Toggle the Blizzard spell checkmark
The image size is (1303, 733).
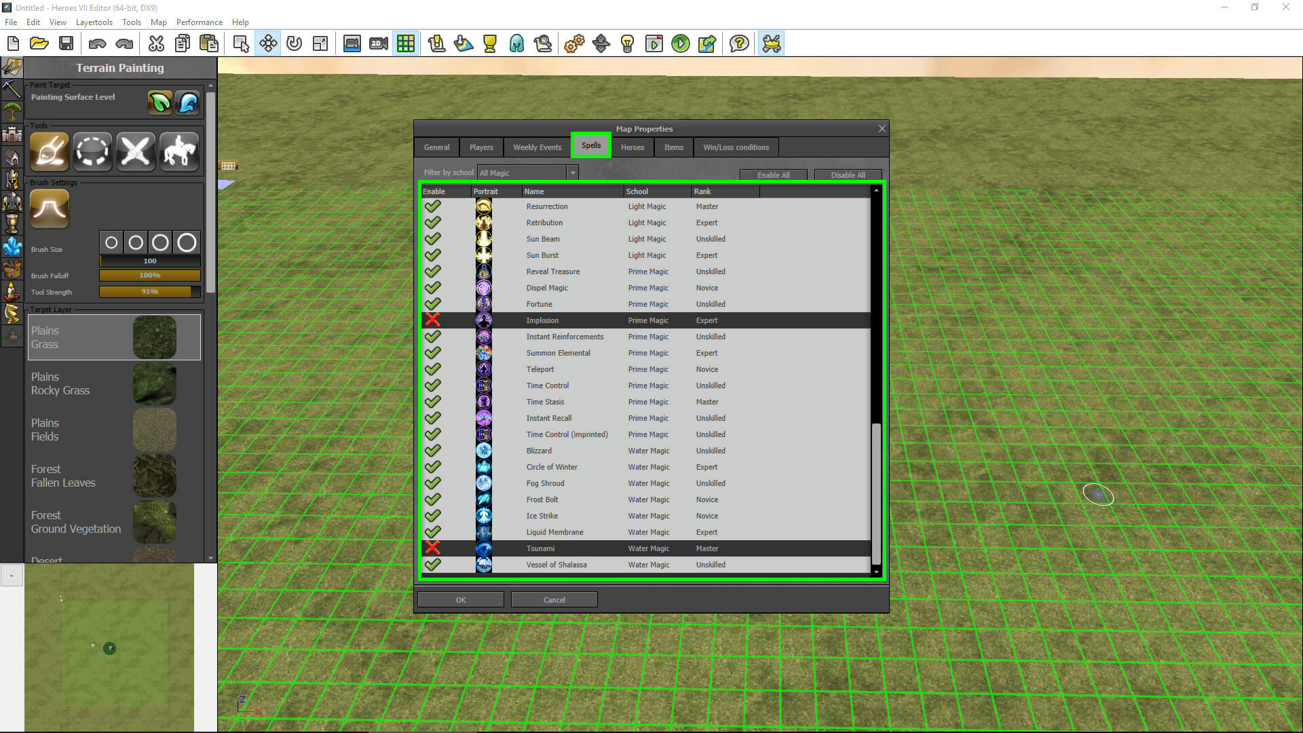432,451
